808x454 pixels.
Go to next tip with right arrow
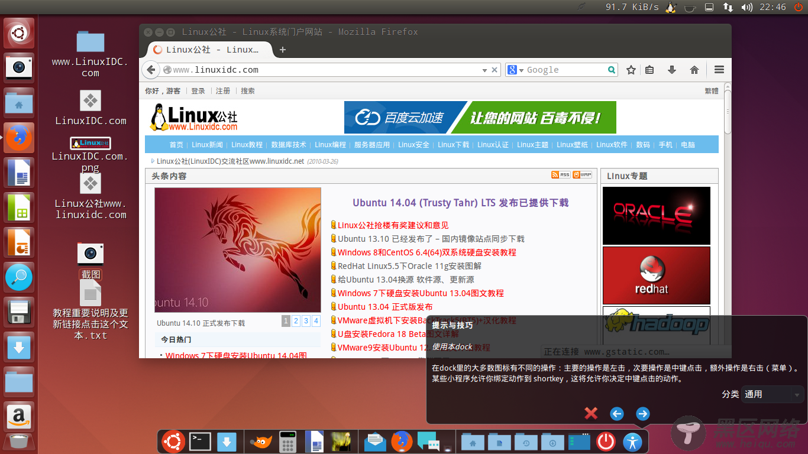click(643, 414)
